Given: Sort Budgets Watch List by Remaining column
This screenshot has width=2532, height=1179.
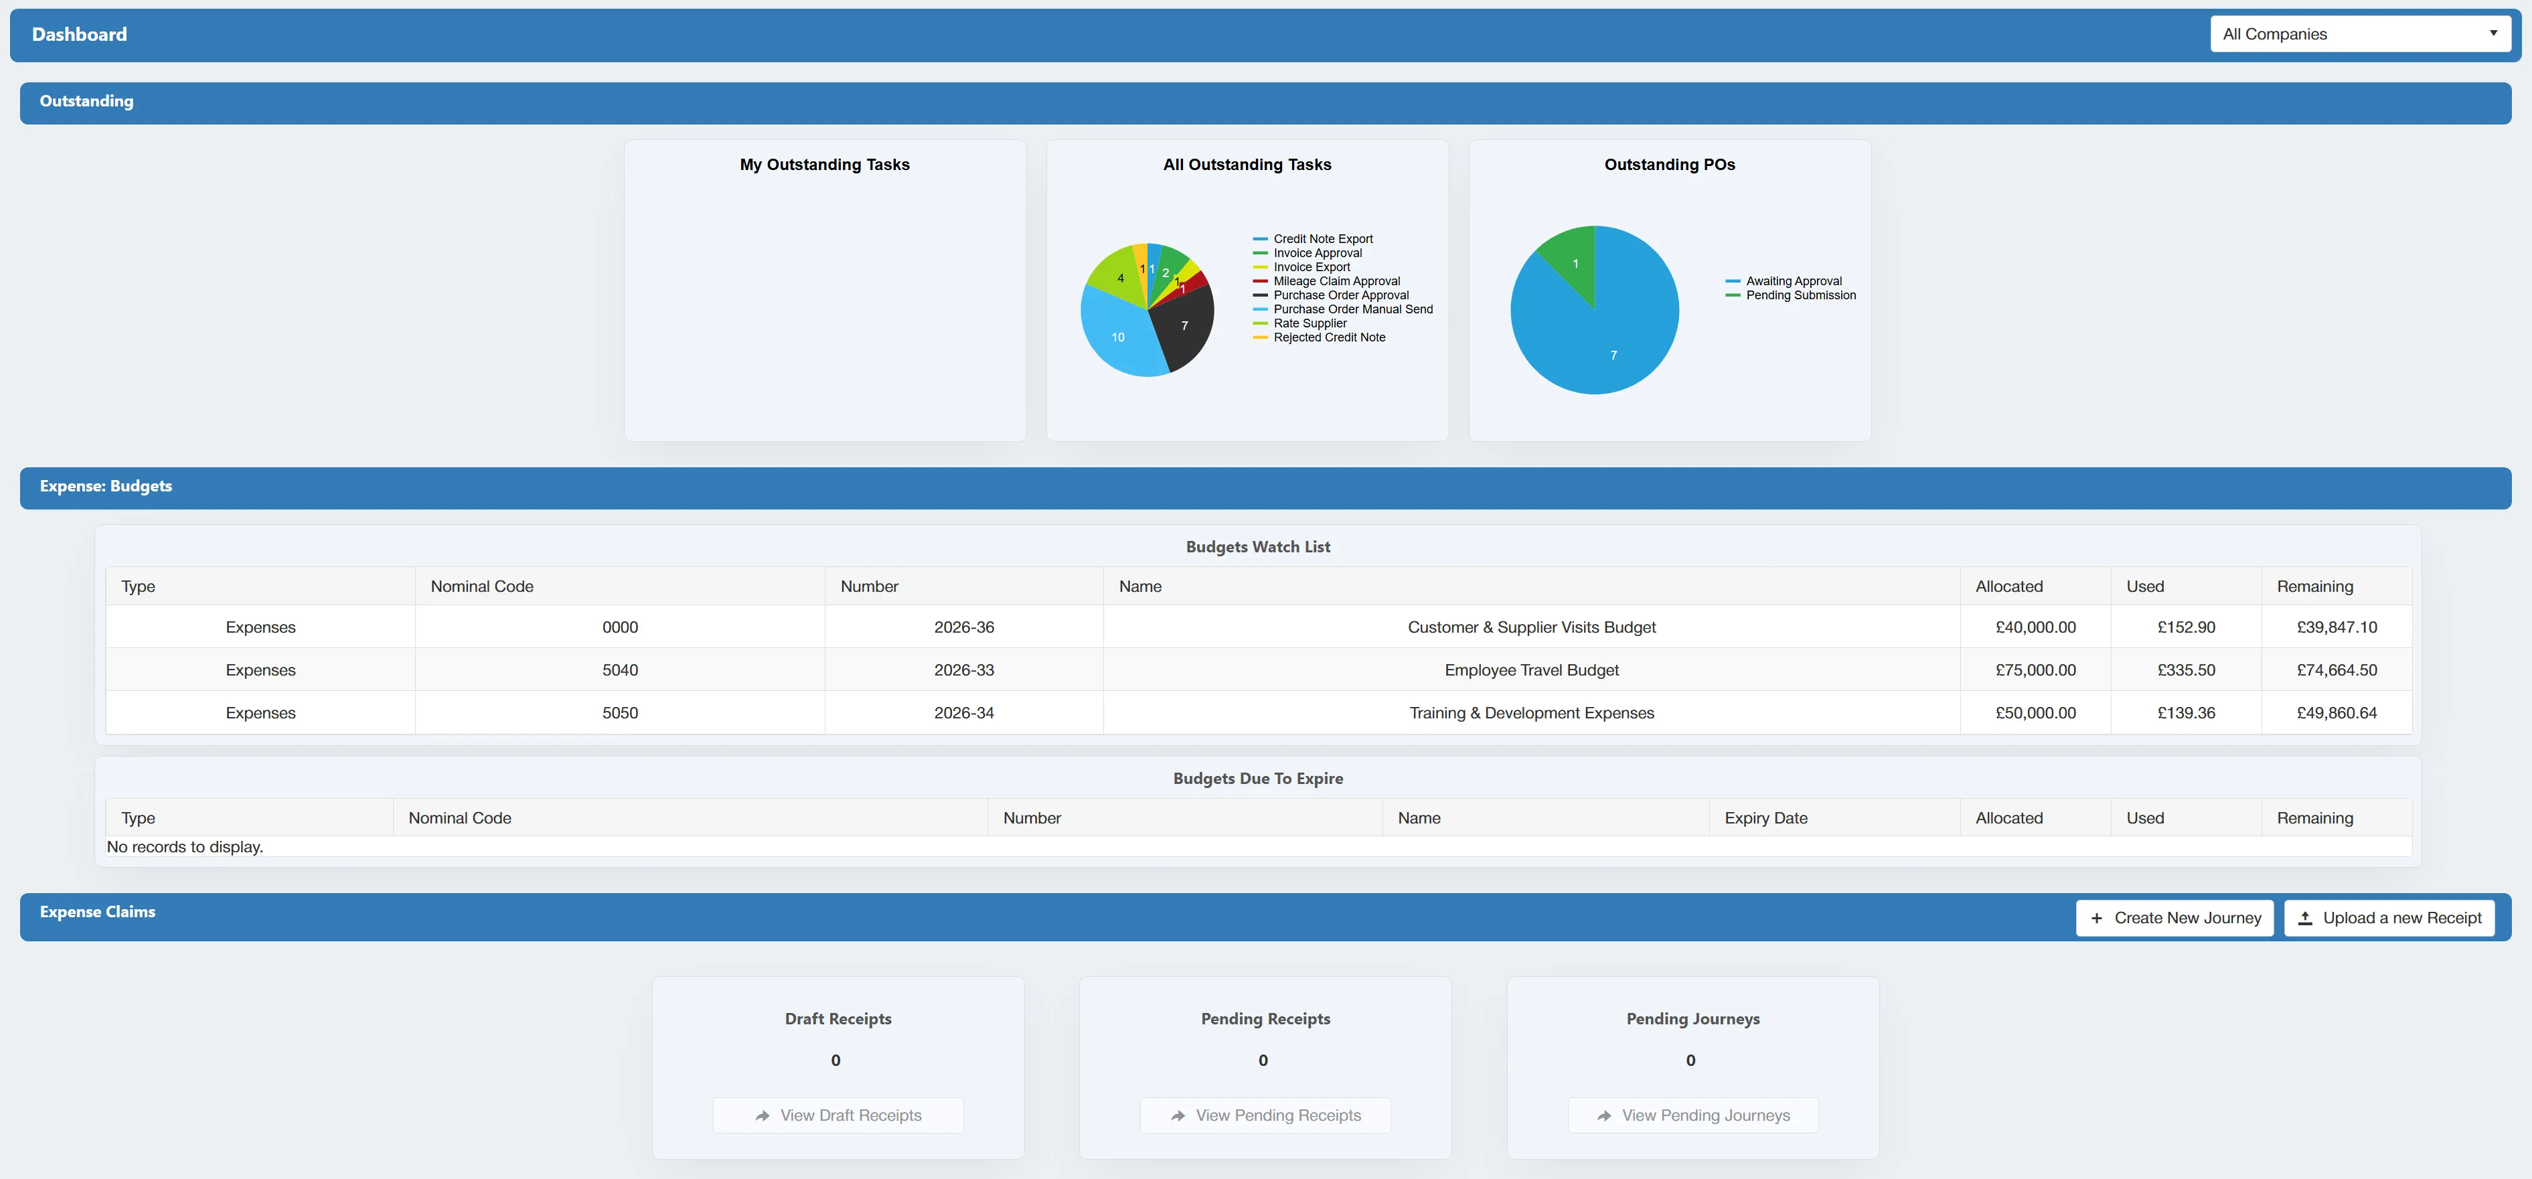Looking at the screenshot, I should pyautogui.click(x=2337, y=586).
